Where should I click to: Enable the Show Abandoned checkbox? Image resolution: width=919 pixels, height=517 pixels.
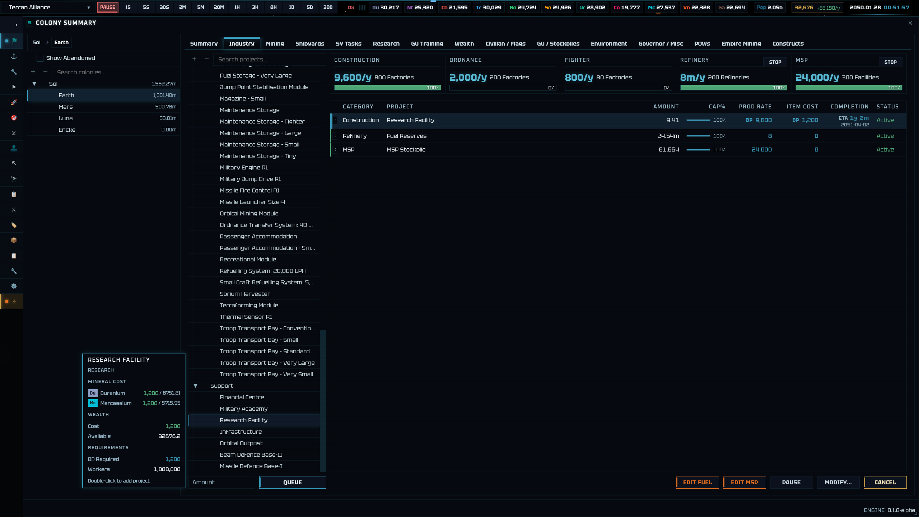(40, 58)
